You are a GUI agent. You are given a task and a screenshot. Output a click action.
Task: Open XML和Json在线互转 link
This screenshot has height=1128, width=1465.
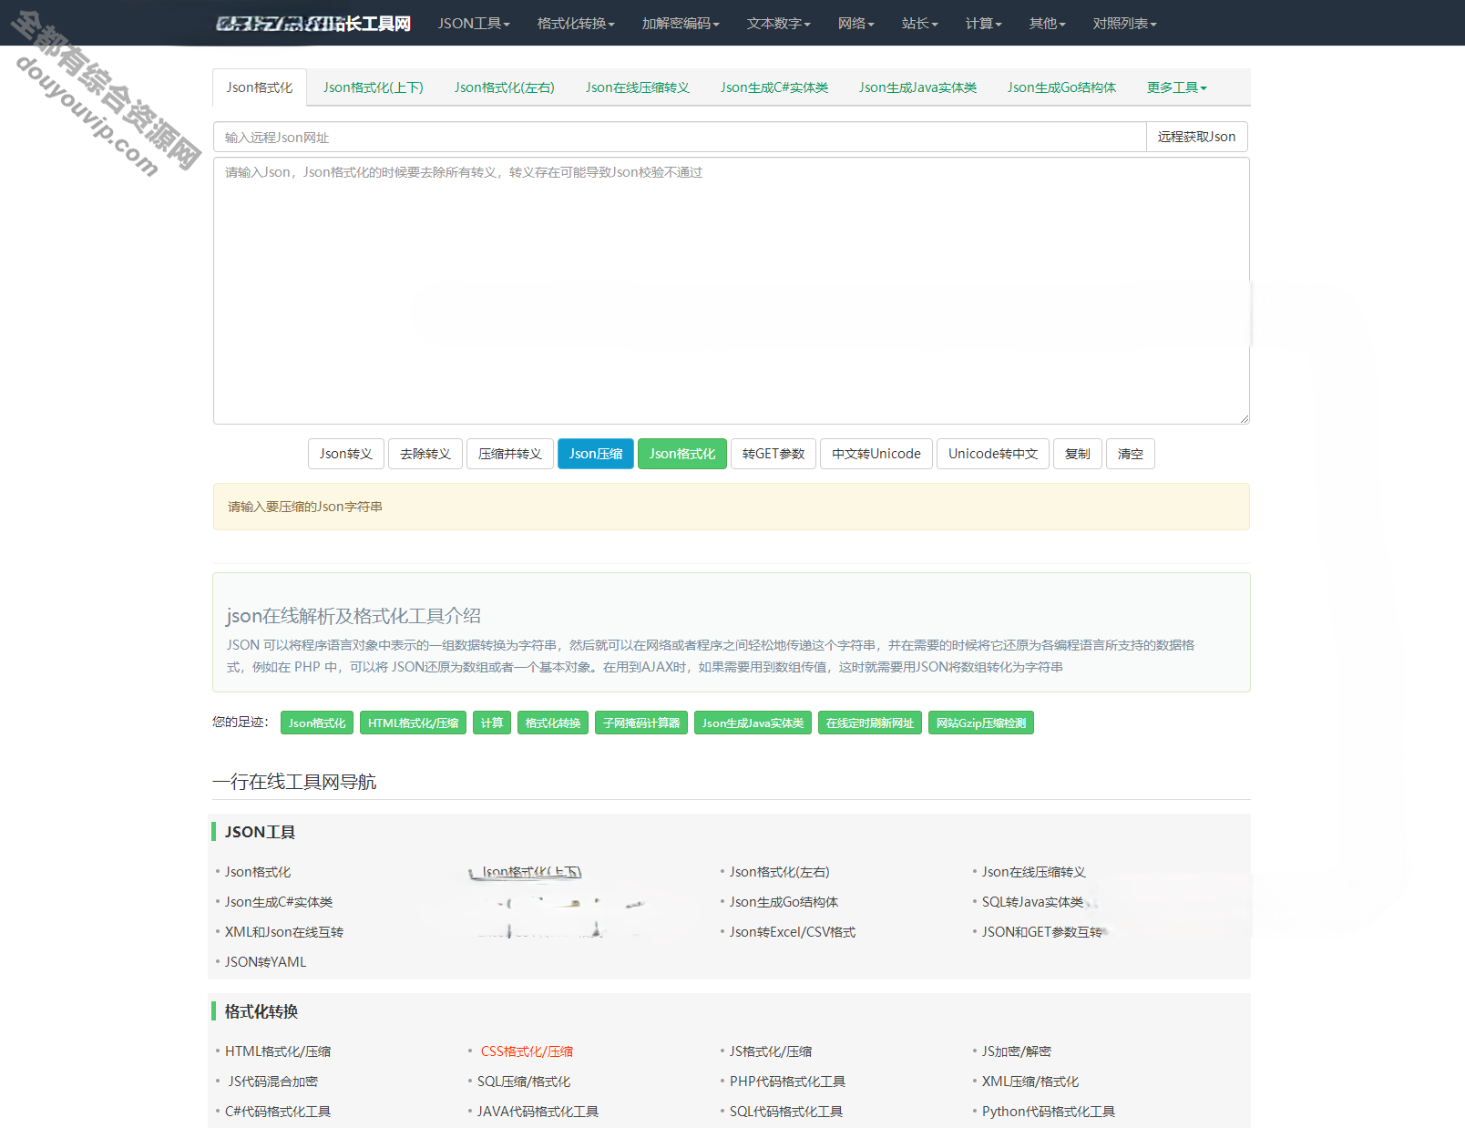click(x=284, y=932)
